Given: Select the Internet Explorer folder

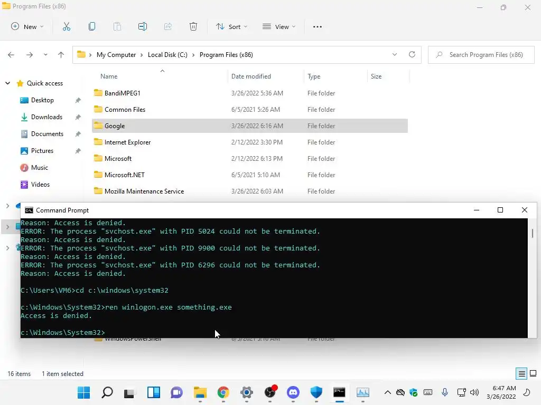Looking at the screenshot, I should click(x=250, y=142).
